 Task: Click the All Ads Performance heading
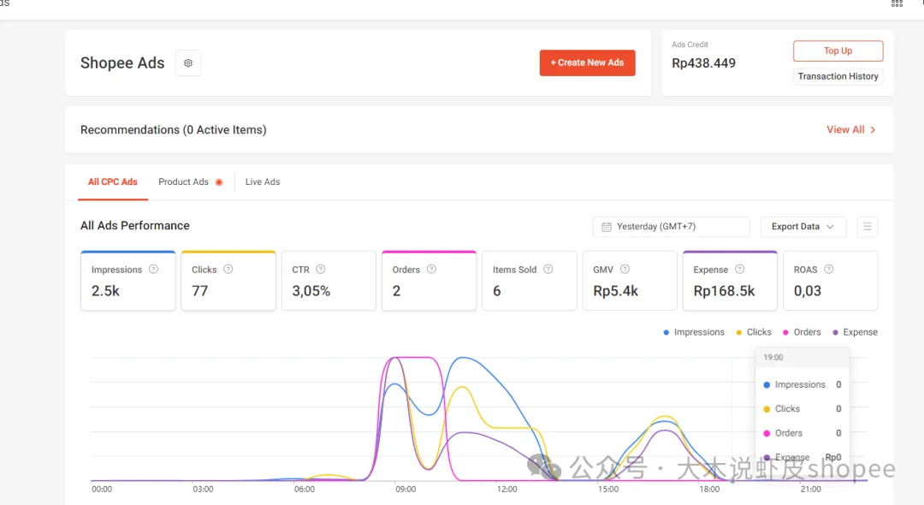coord(135,226)
